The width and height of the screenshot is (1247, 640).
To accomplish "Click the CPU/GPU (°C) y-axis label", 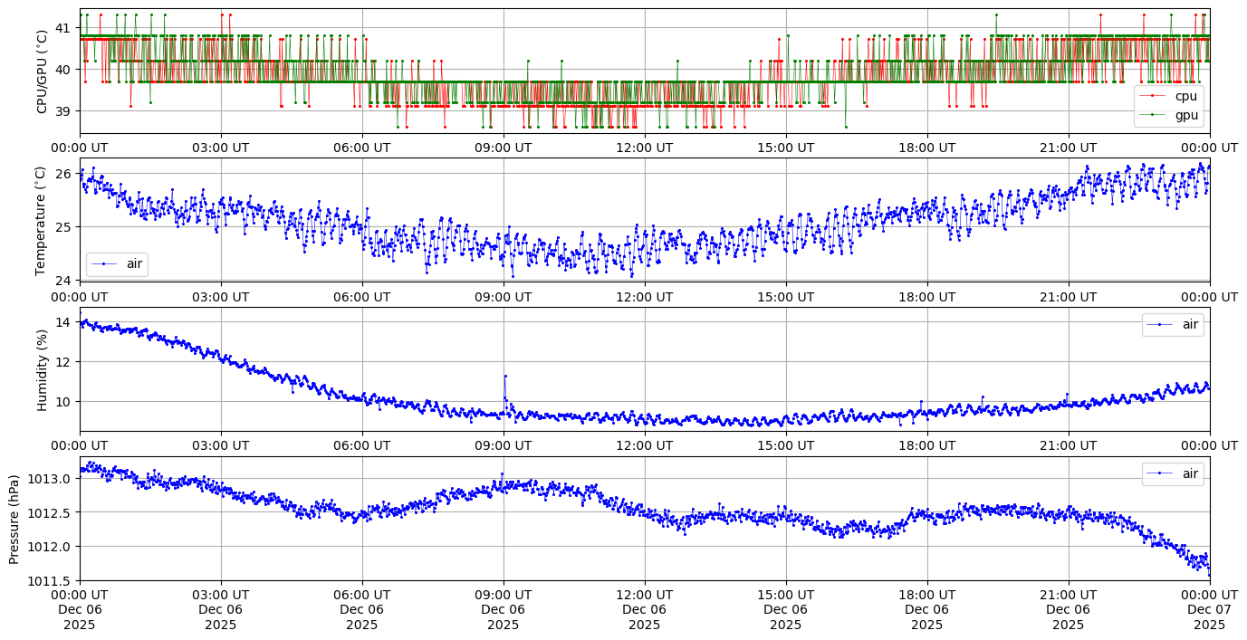I will (42, 72).
